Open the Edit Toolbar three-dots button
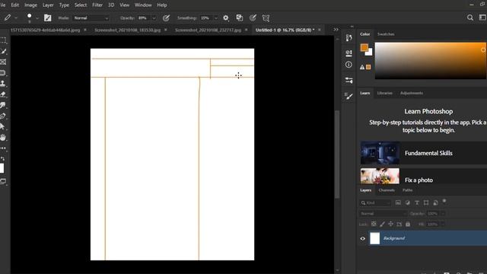 tap(3, 148)
